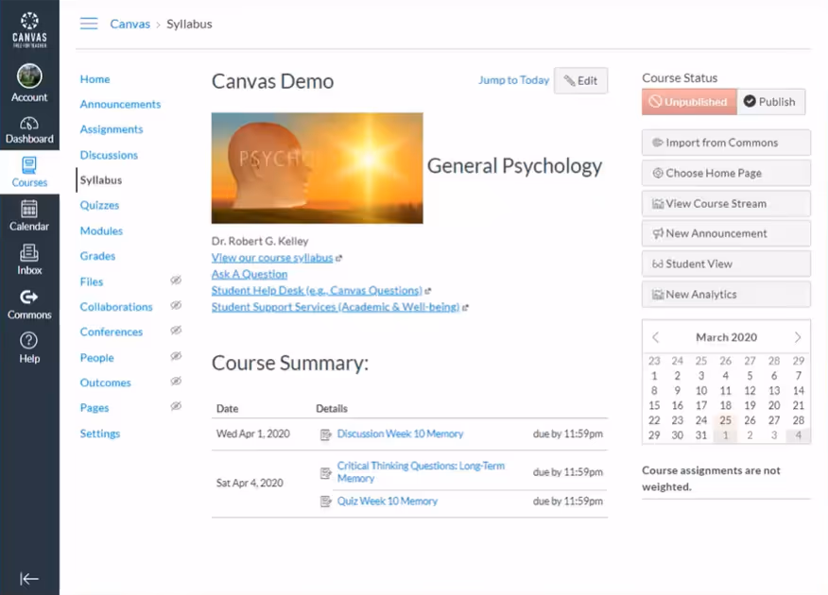This screenshot has height=595, width=828.
Task: Open Critical Thinking Questions: Long-Term Memory
Action: click(421, 472)
